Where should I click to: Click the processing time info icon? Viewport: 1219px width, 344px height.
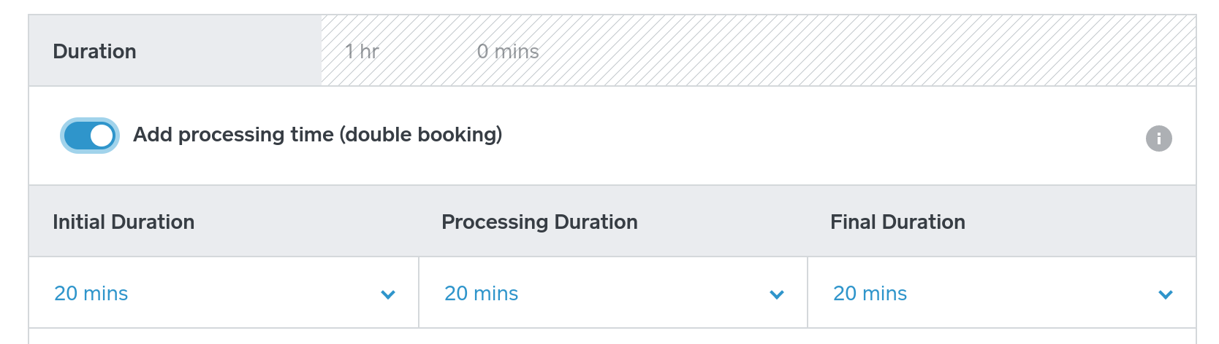point(1158,138)
